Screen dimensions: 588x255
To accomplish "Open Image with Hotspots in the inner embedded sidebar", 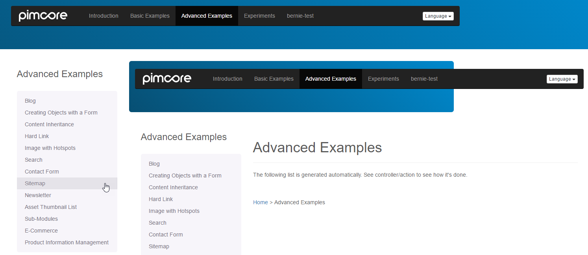I will (x=174, y=211).
